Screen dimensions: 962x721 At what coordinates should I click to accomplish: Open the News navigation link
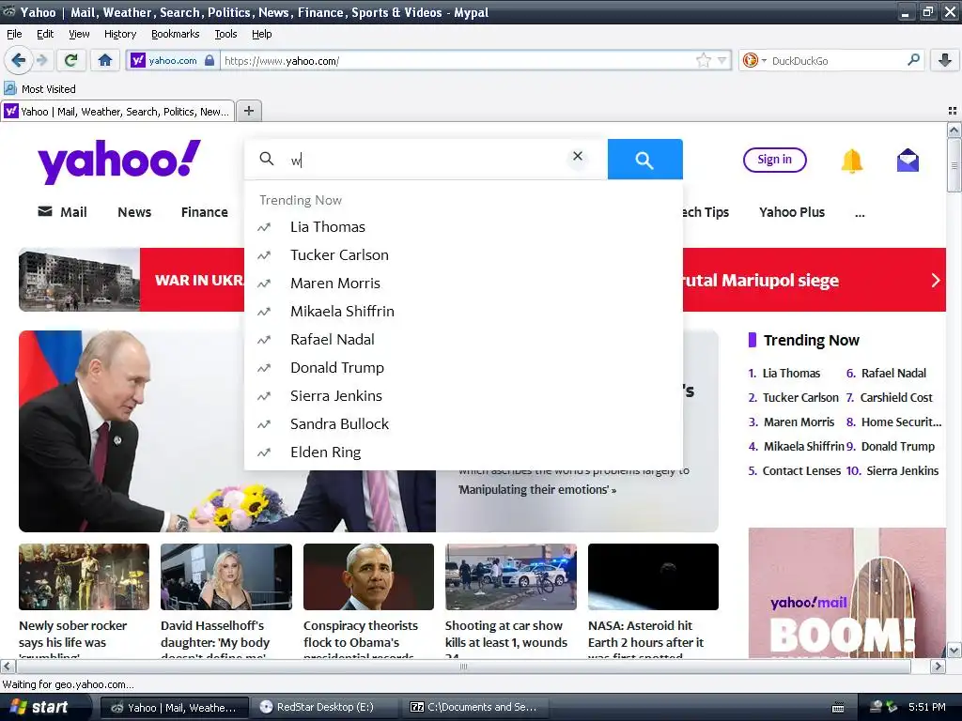pos(134,212)
